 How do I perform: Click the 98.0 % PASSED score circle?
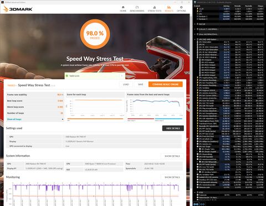point(95,34)
